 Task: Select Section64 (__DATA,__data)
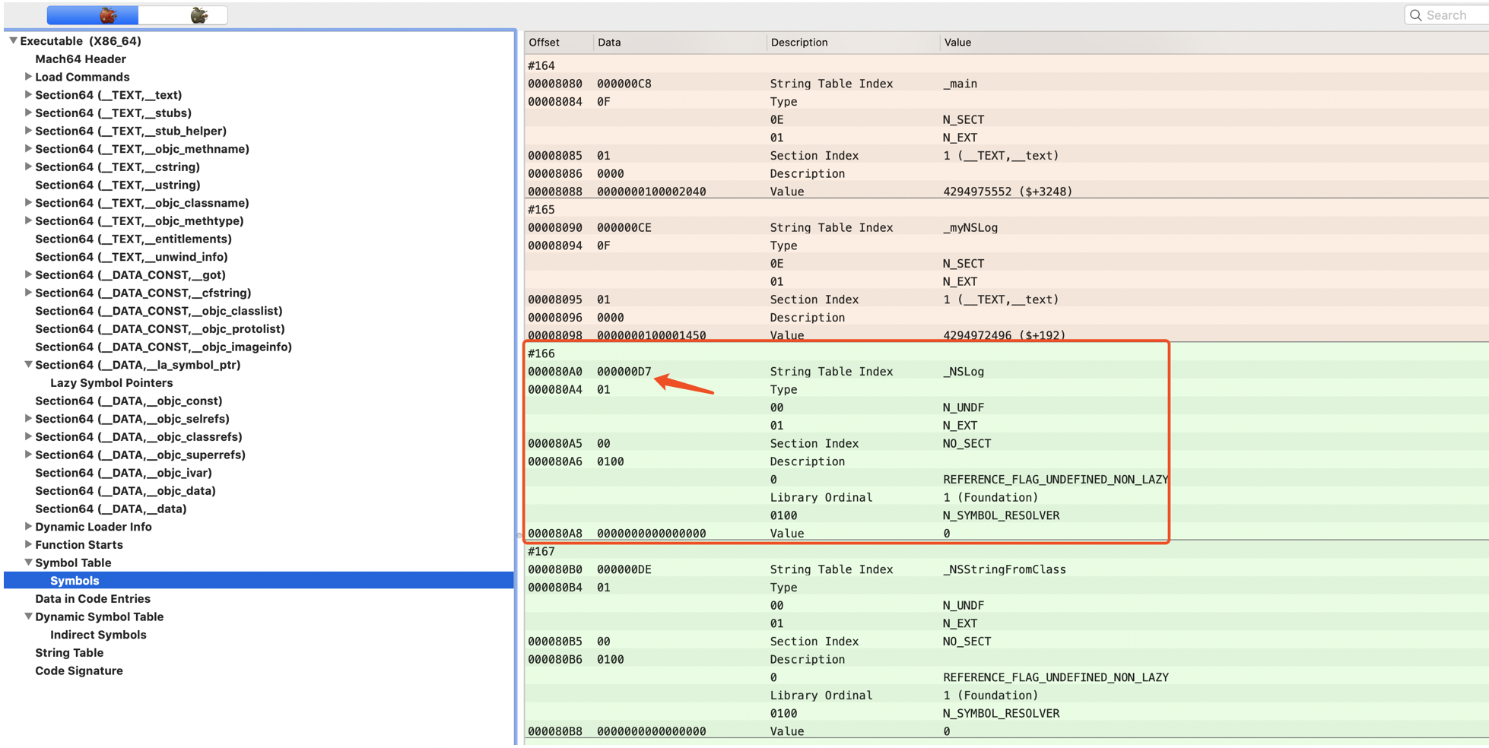111,509
